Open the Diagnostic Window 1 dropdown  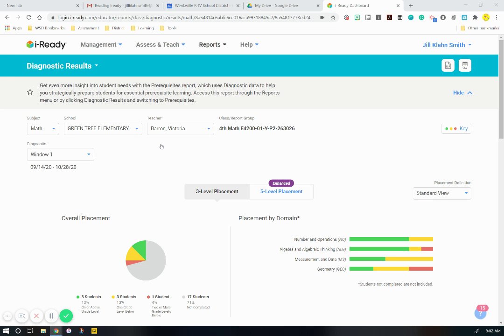pos(60,154)
